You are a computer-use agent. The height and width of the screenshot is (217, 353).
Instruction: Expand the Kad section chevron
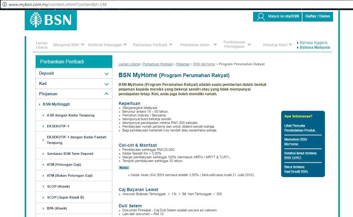point(106,84)
